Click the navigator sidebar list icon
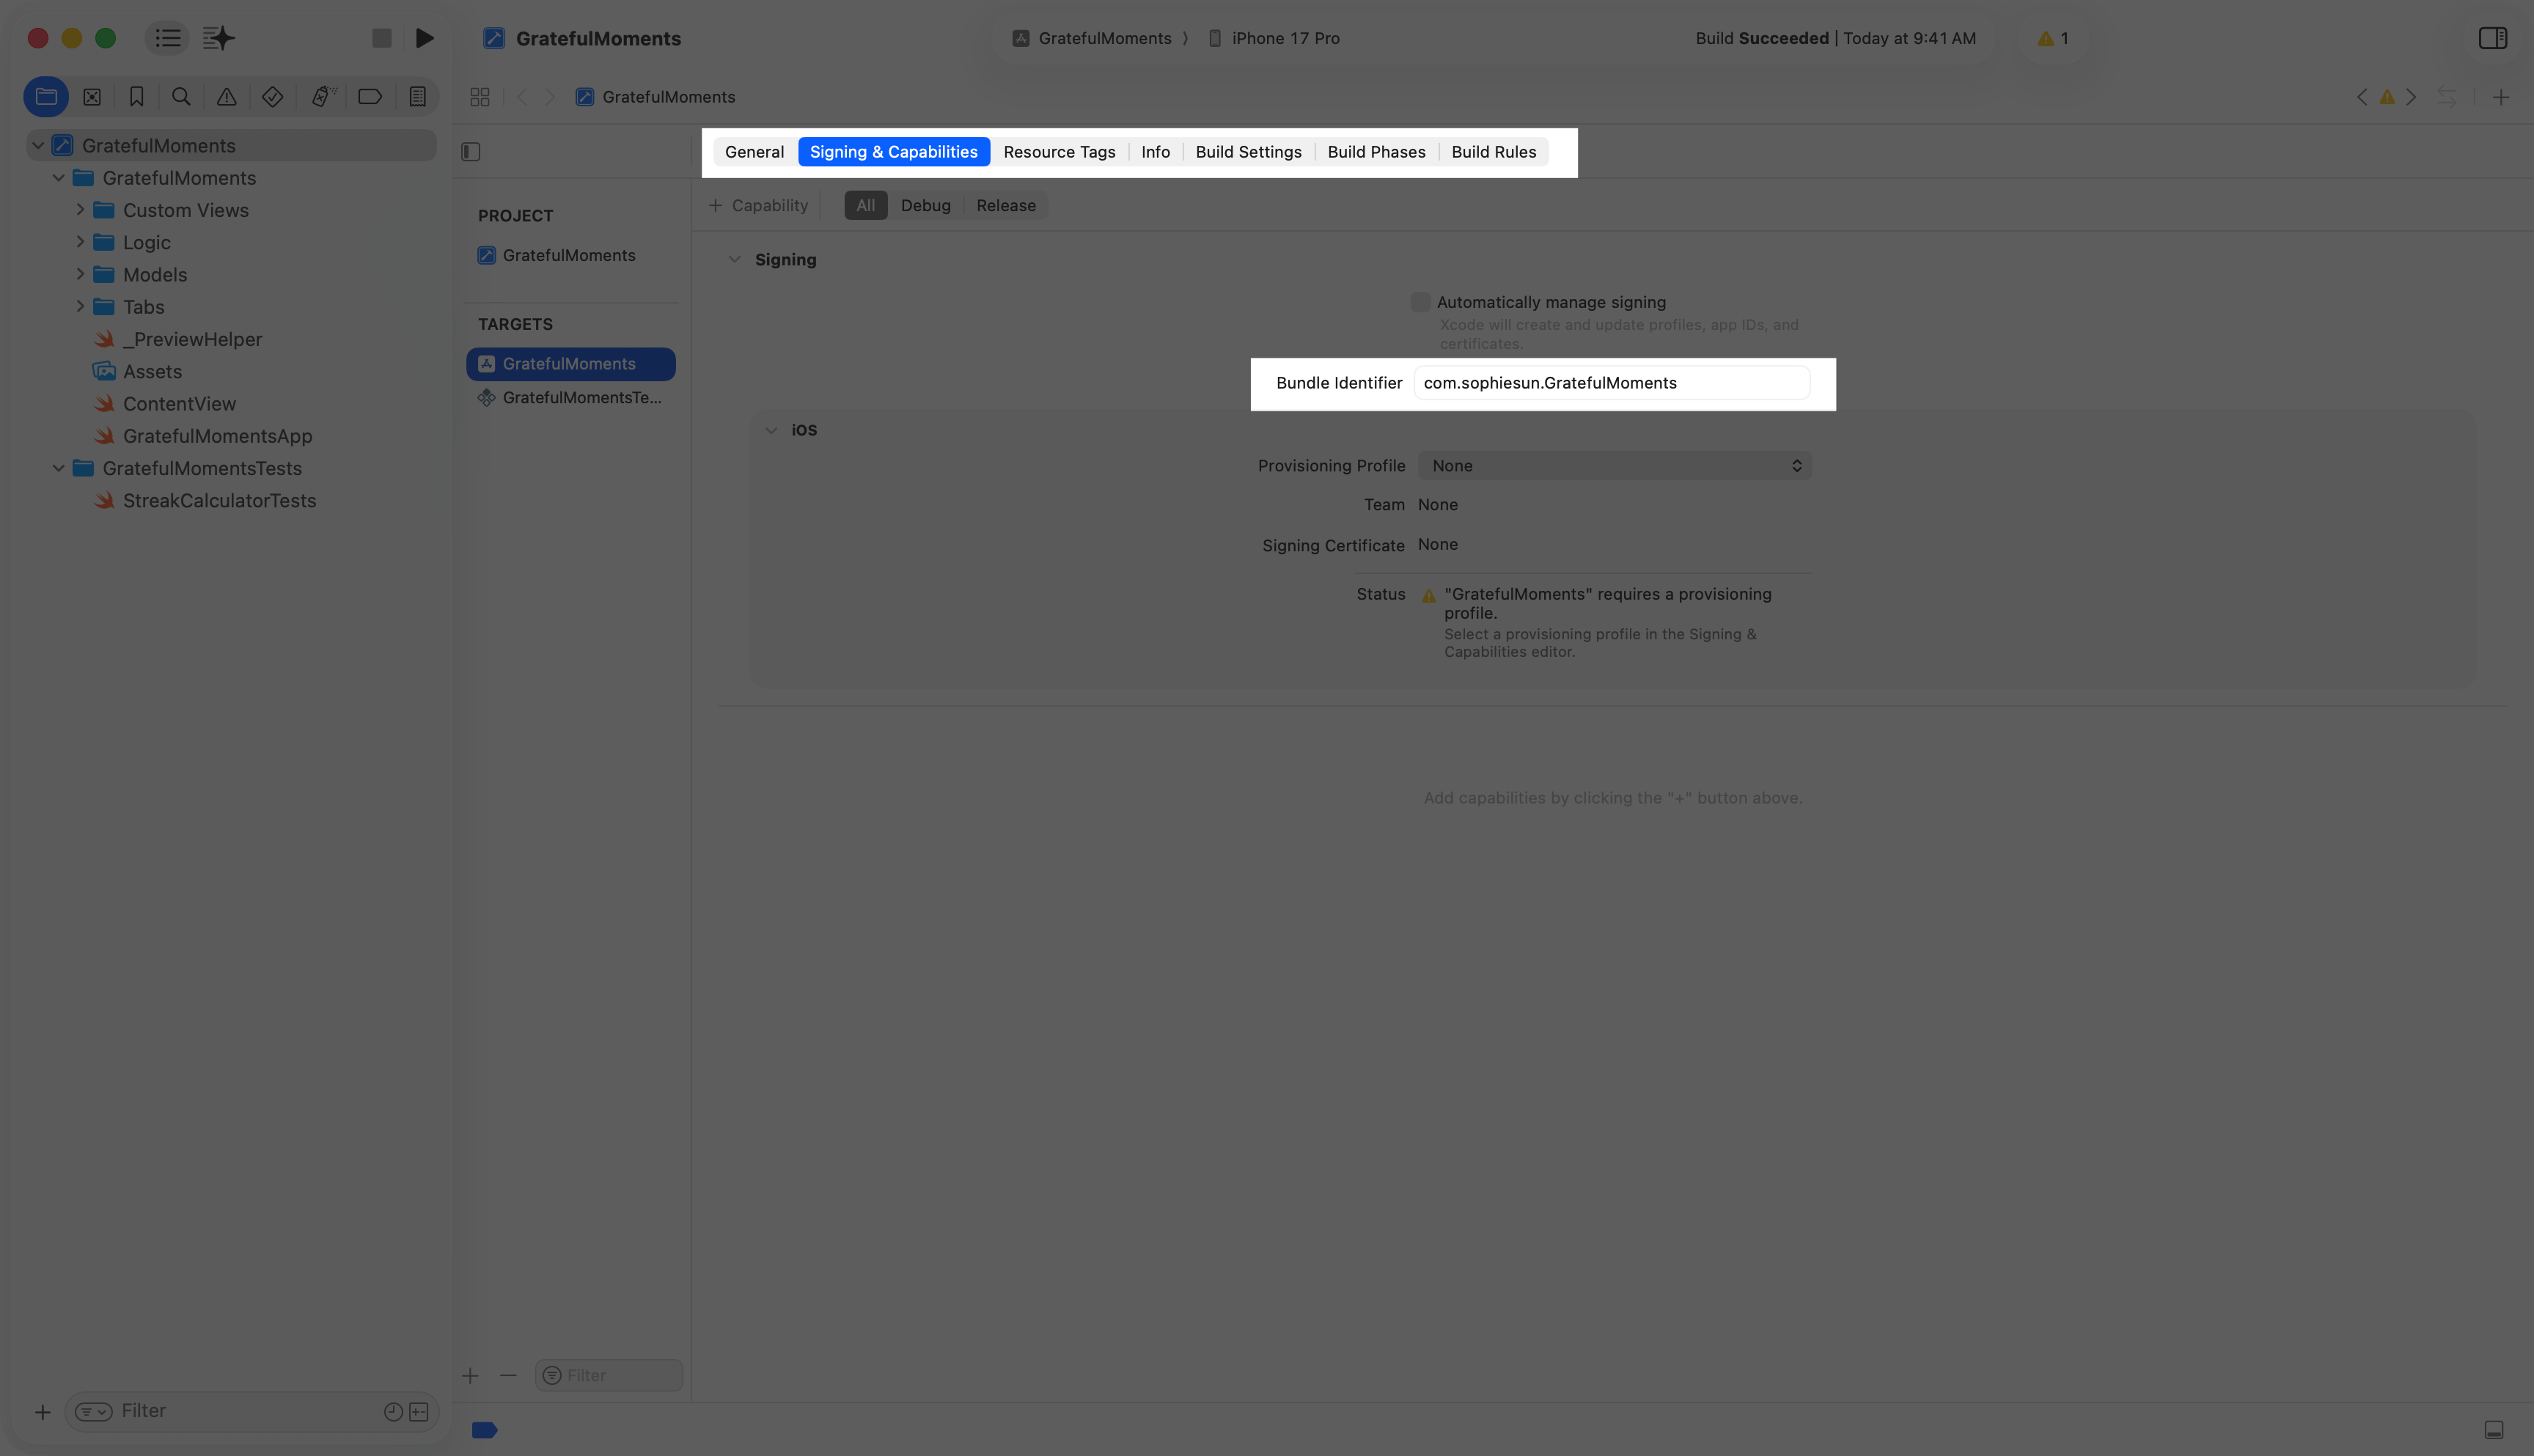The width and height of the screenshot is (2534, 1456). tap(168, 38)
